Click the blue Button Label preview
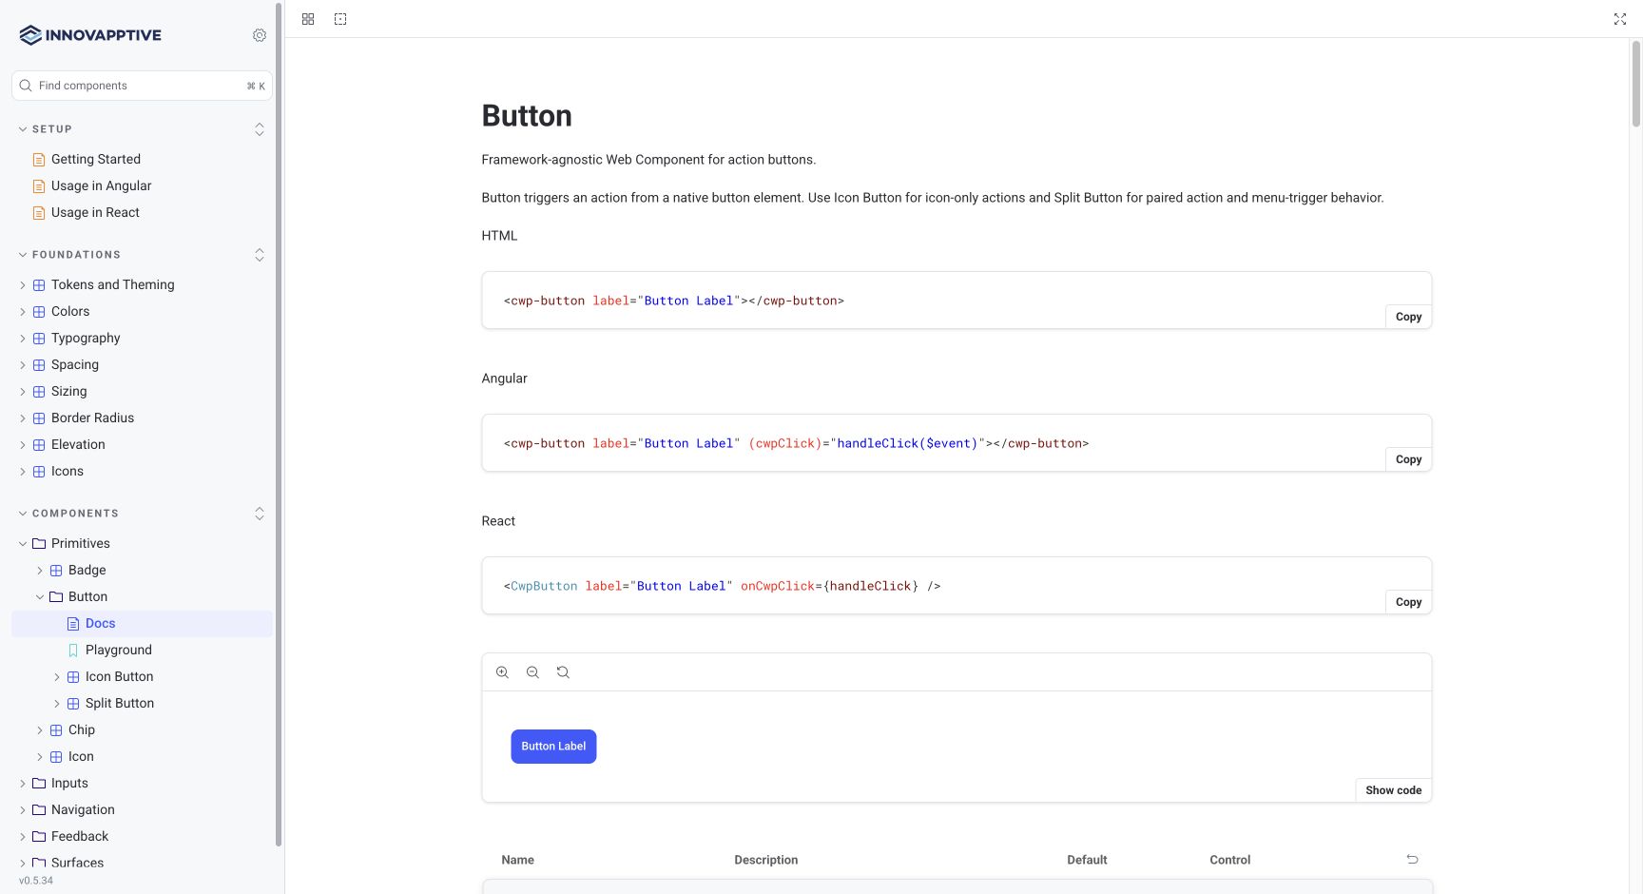 tap(553, 747)
